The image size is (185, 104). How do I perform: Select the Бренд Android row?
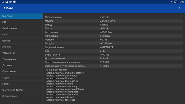click(114, 25)
